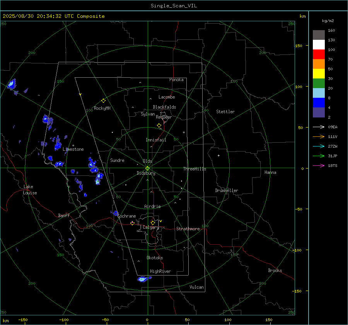Image resolution: width=348 pixels, height=325 pixels.
Task: Click the Ponoka label
Action: 176,80
